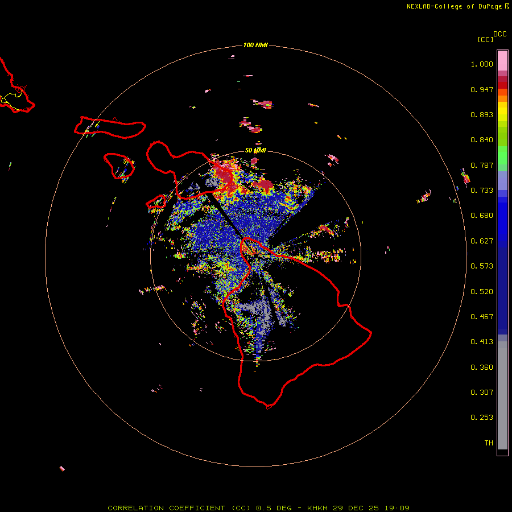Select the 0.627 legend value
This screenshot has height=512, width=512.
(482, 241)
